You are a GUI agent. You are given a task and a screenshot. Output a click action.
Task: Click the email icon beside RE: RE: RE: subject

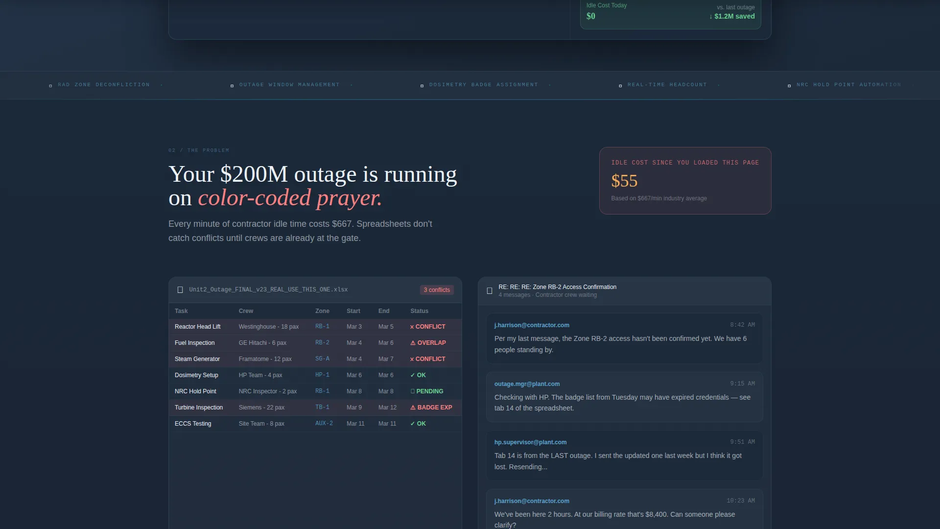click(x=490, y=291)
